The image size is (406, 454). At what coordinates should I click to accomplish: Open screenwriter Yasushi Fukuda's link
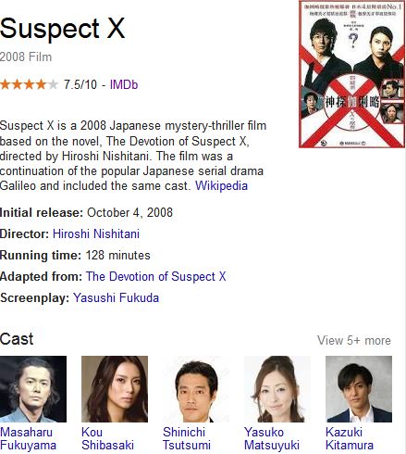(116, 297)
